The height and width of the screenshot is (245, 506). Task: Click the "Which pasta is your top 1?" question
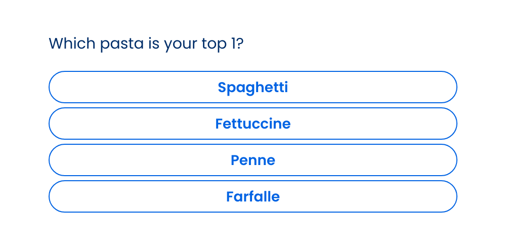coord(146,44)
